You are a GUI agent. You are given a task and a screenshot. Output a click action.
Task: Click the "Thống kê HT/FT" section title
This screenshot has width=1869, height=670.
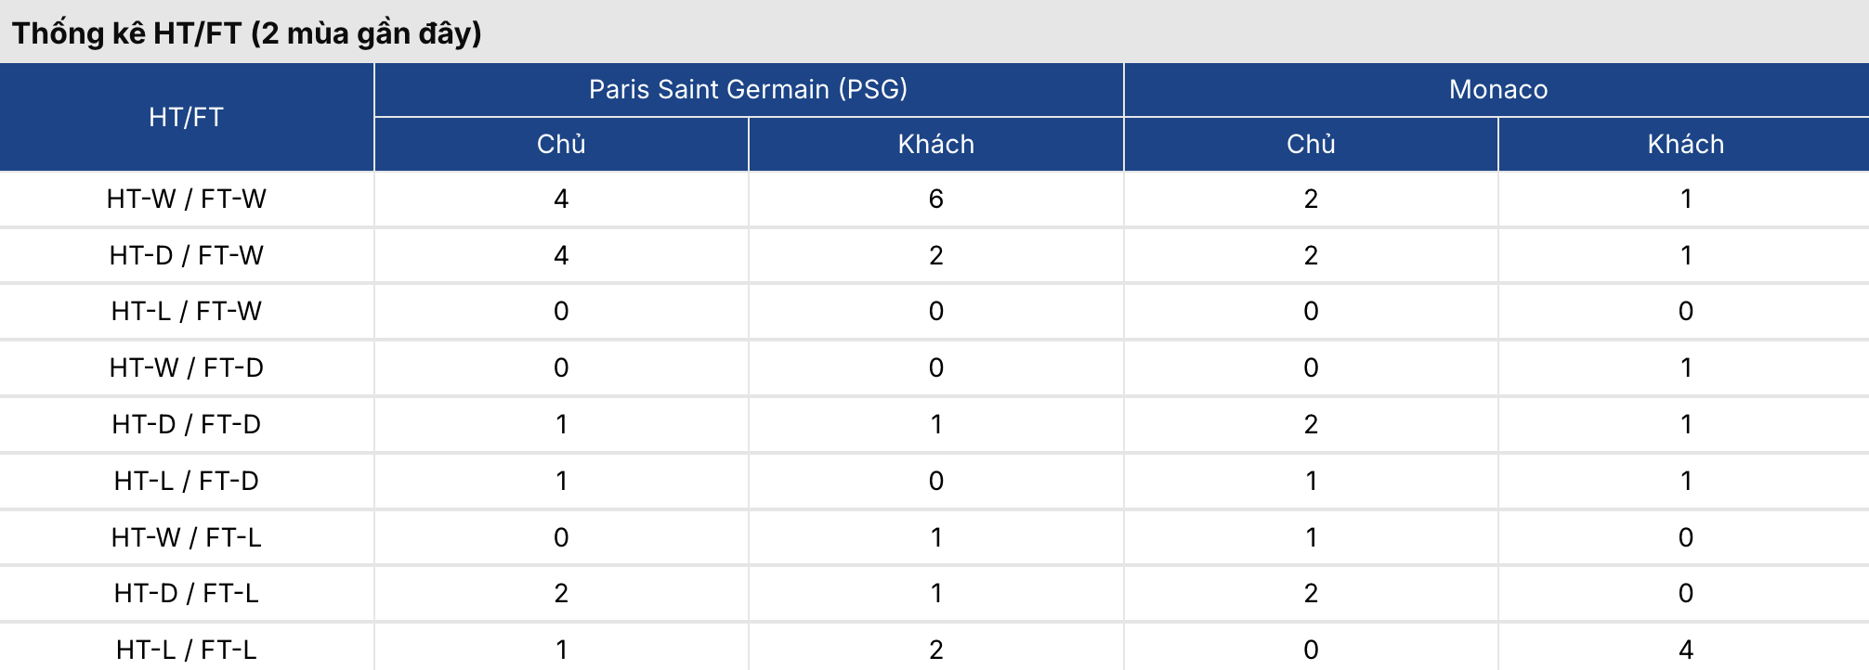247,33
